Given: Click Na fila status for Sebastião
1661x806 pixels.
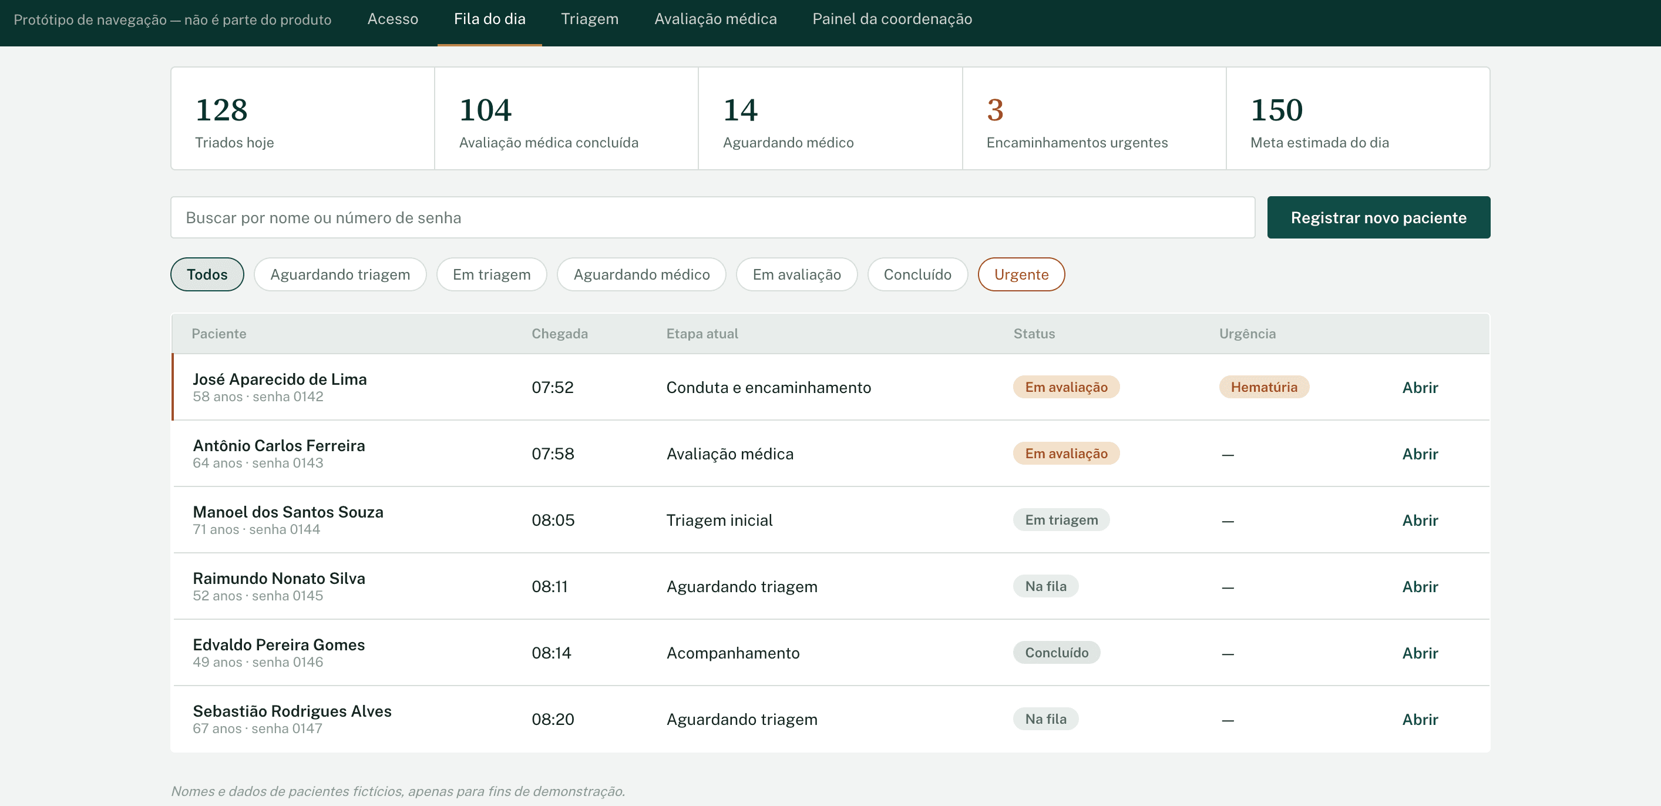Looking at the screenshot, I should [x=1045, y=719].
